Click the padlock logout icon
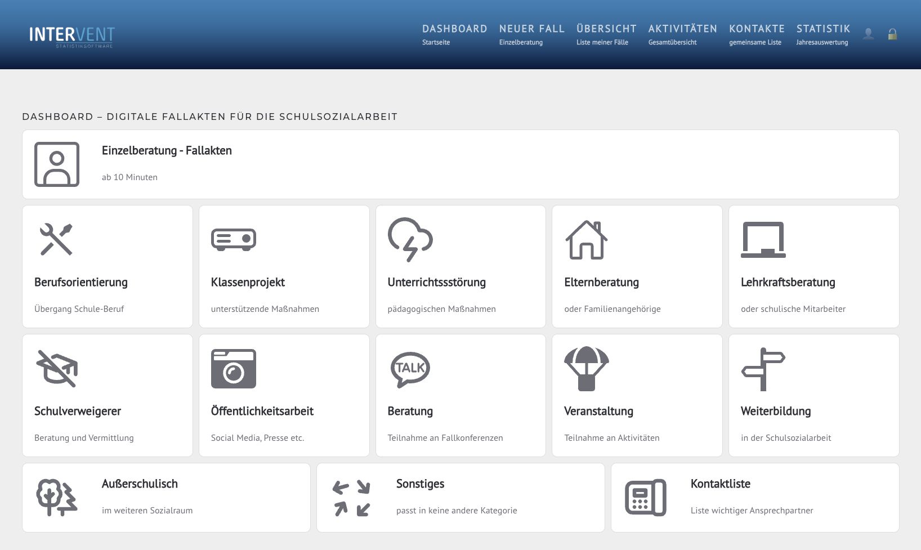This screenshot has height=550, width=921. tap(892, 35)
